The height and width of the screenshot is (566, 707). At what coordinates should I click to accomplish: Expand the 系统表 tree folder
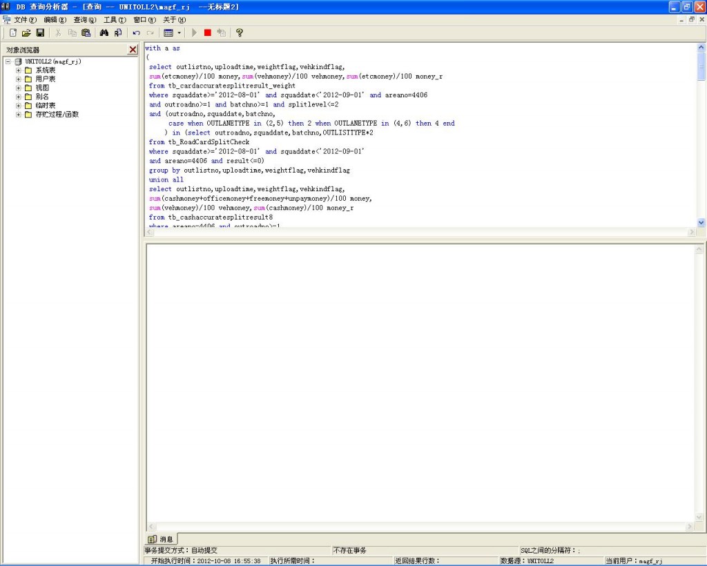point(19,70)
